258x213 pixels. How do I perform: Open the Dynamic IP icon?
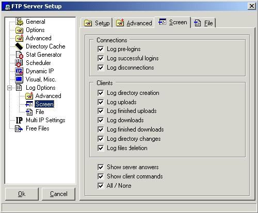click(x=19, y=71)
